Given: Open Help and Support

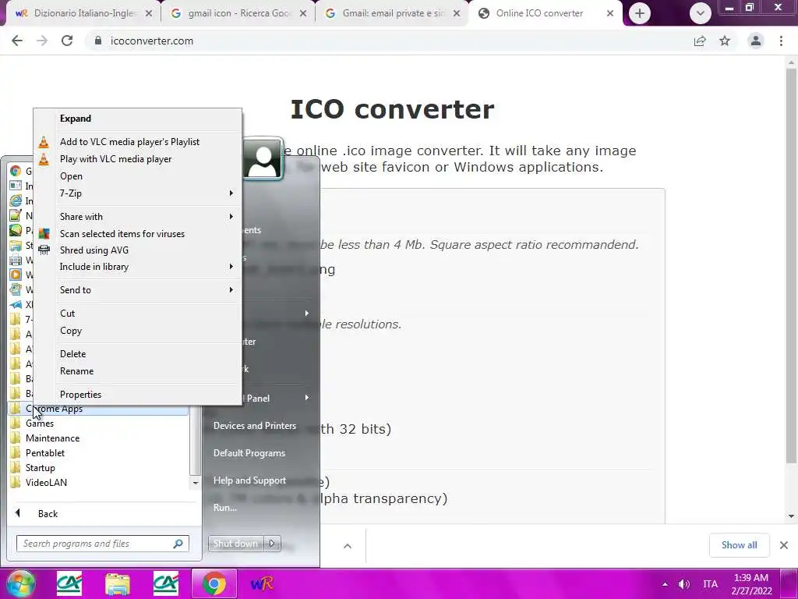Looking at the screenshot, I should [x=249, y=480].
